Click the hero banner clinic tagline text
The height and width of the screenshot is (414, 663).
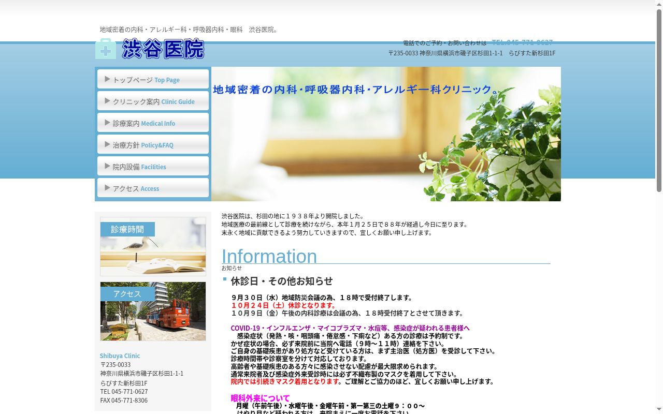(x=356, y=90)
